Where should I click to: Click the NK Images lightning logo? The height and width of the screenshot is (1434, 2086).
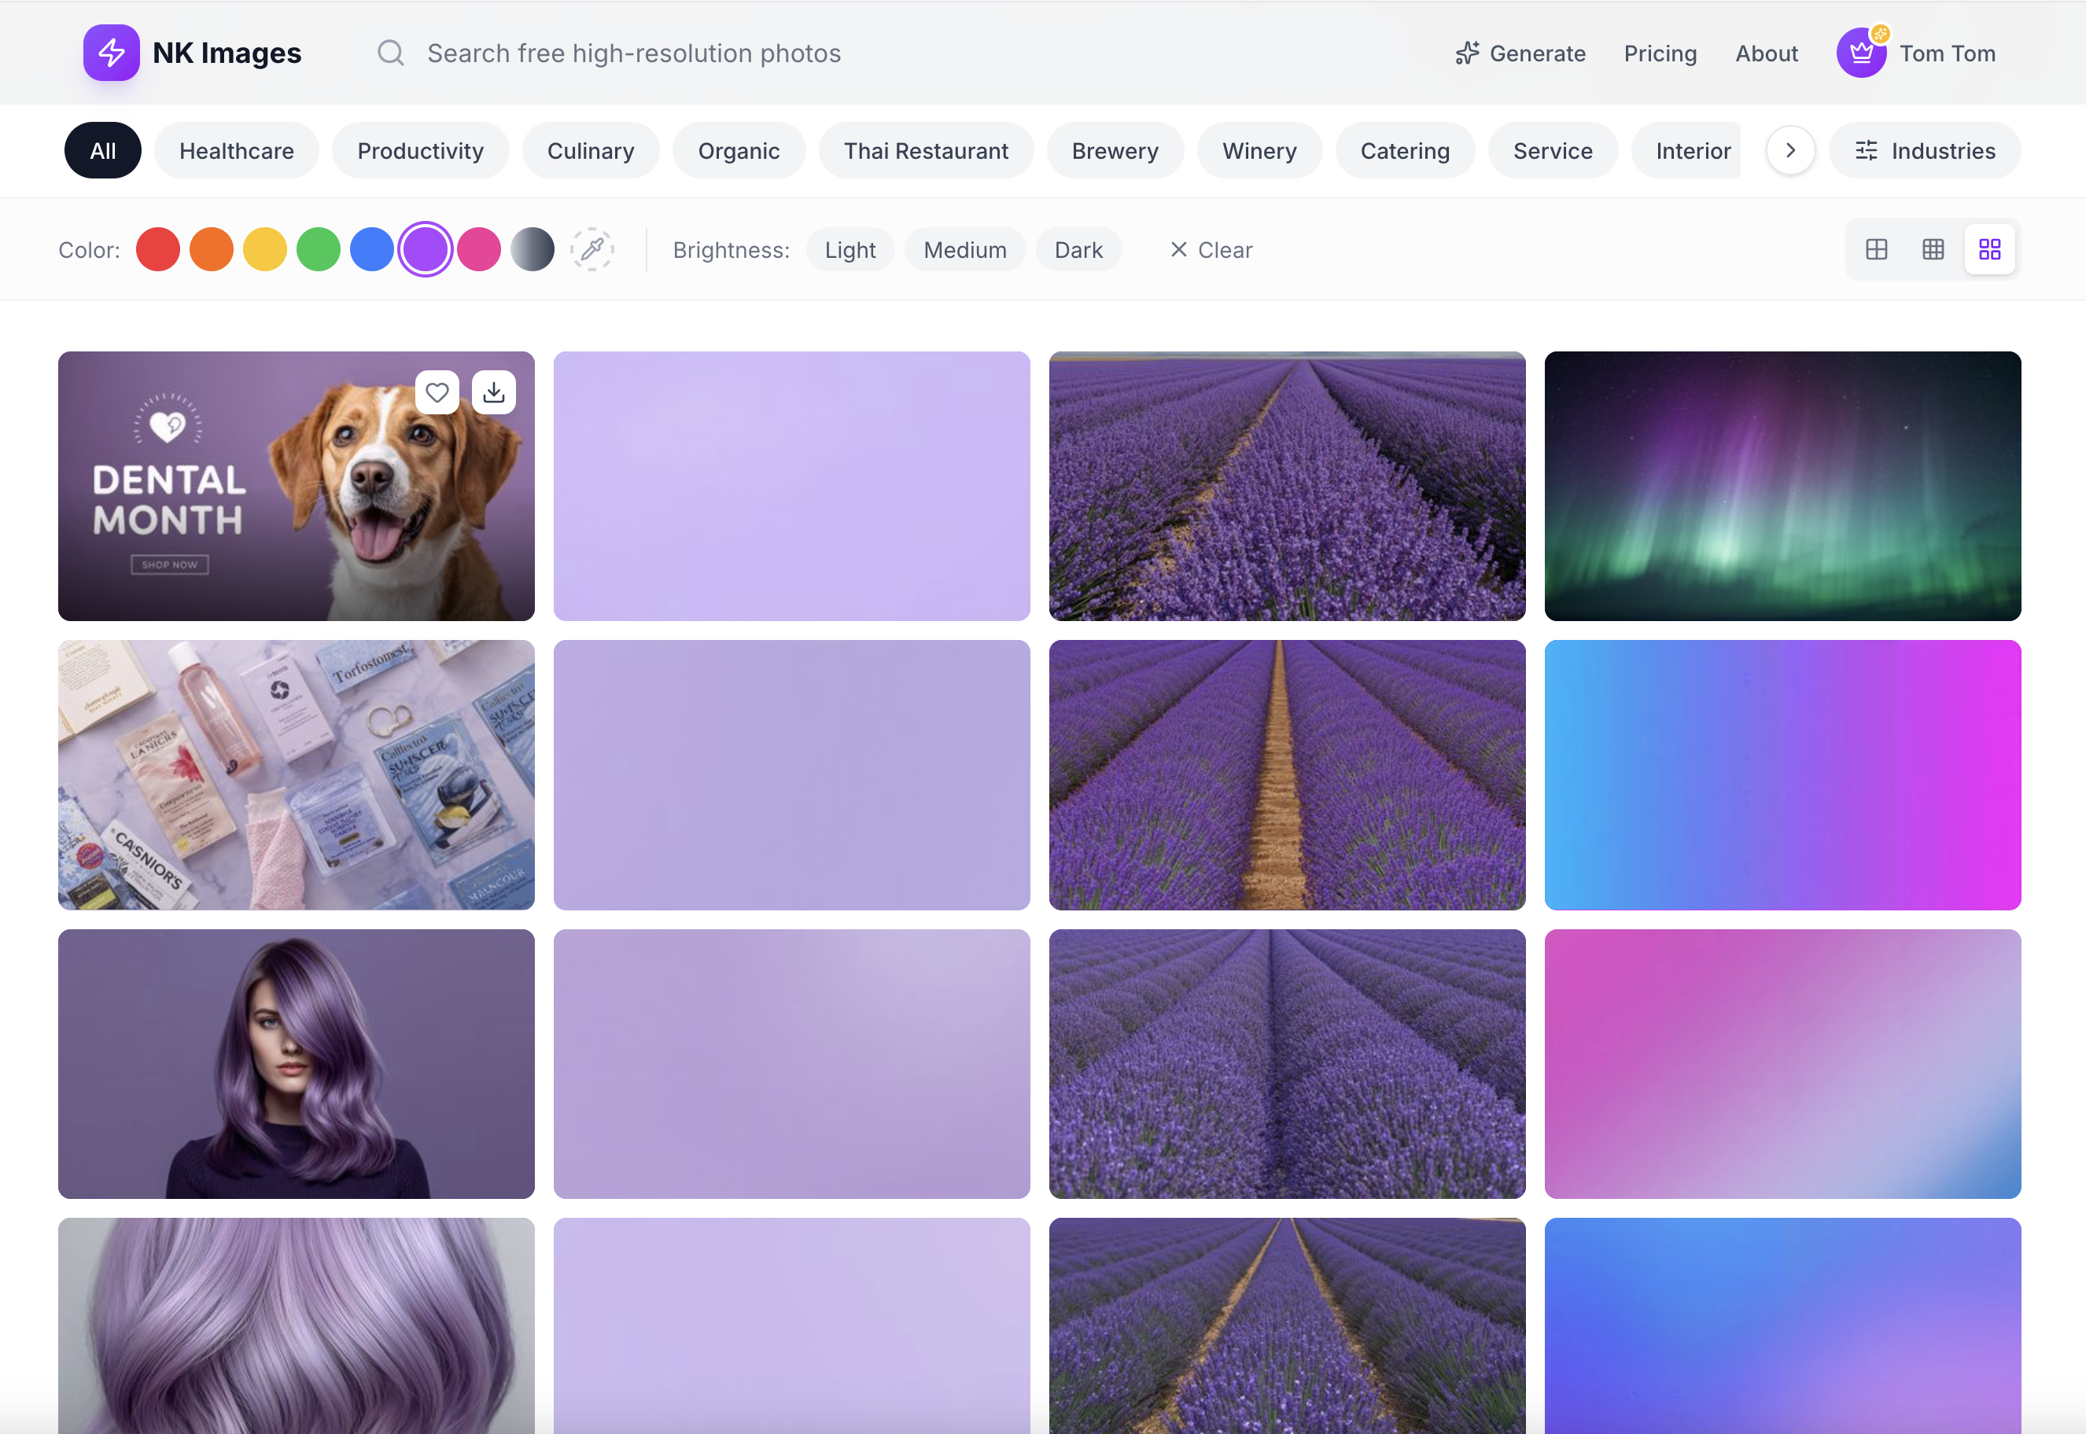[x=112, y=53]
